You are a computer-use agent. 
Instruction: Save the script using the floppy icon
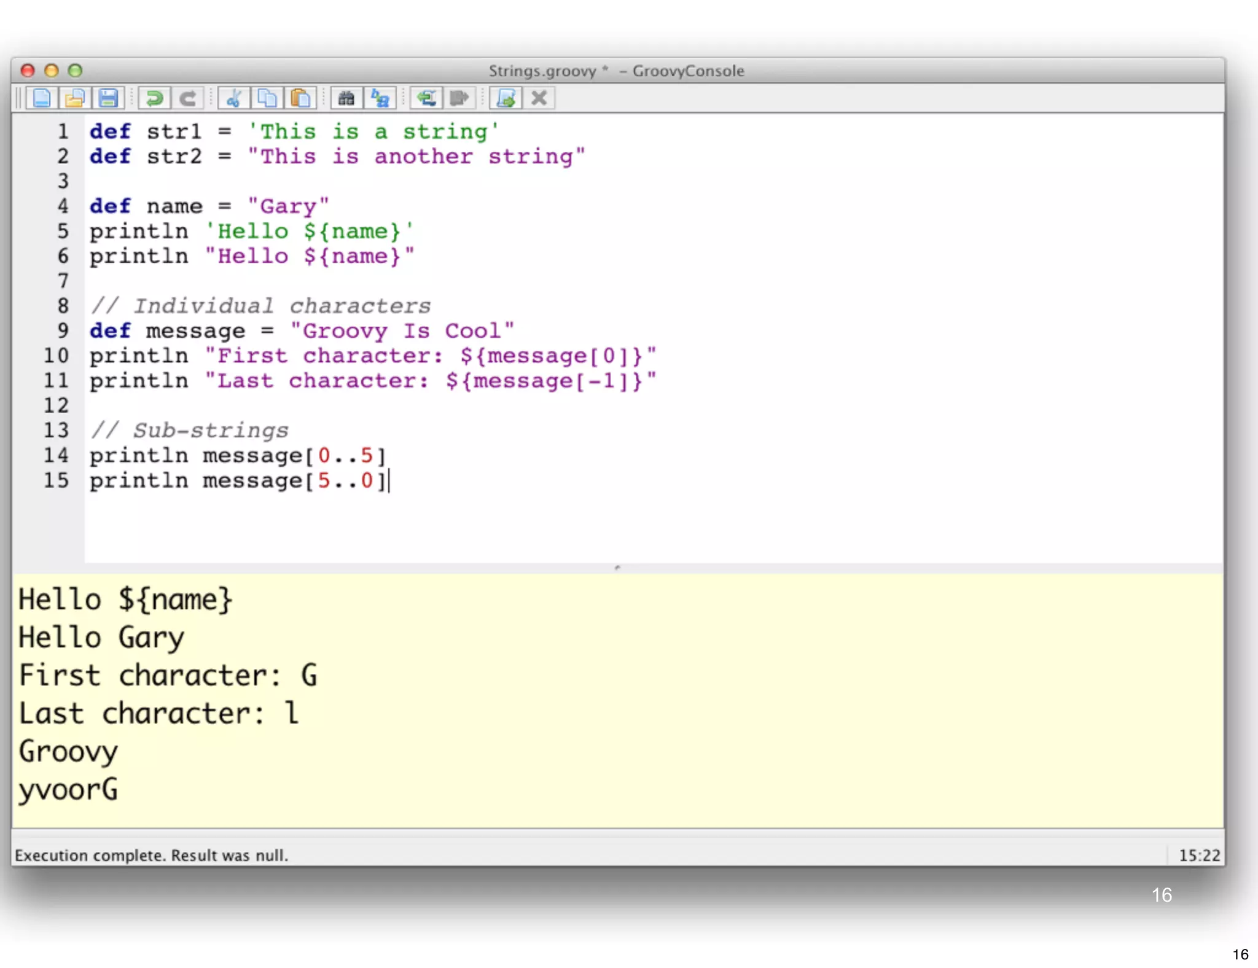tap(108, 98)
